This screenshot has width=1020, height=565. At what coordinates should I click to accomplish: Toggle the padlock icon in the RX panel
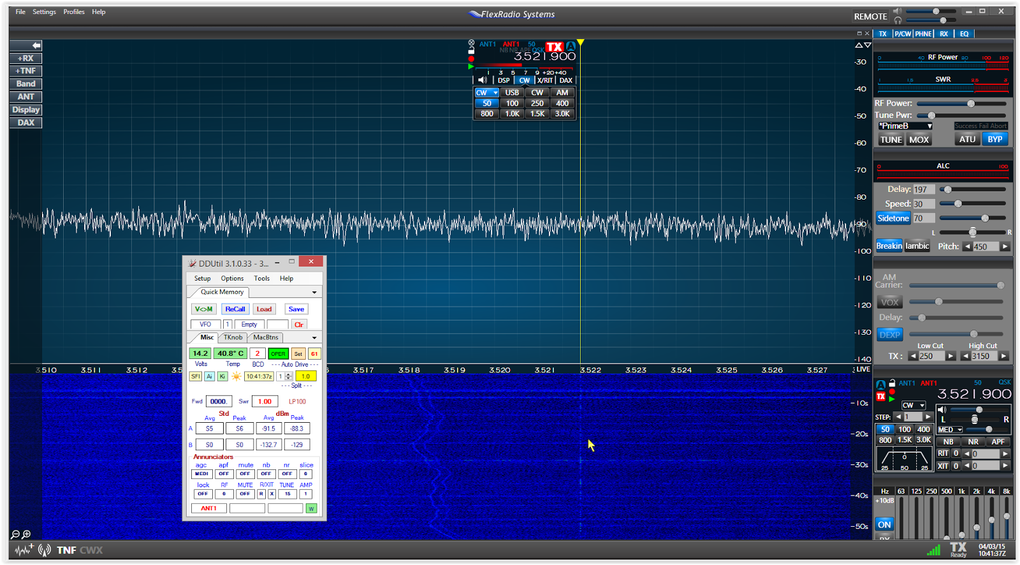pyautogui.click(x=892, y=383)
